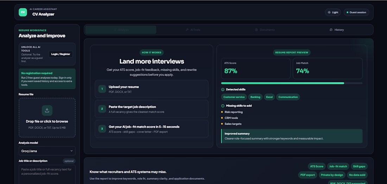Click the 'Job-fit match' feature pill
Screen dimensions: 387x184
338,166
